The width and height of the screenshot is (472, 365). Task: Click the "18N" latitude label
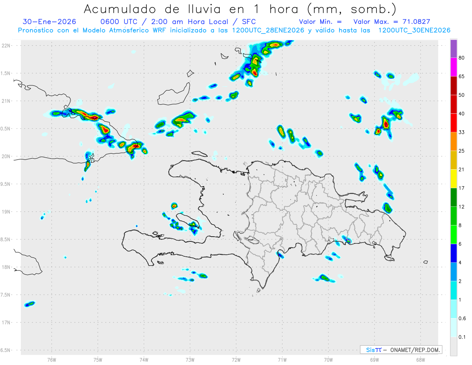click(6, 267)
